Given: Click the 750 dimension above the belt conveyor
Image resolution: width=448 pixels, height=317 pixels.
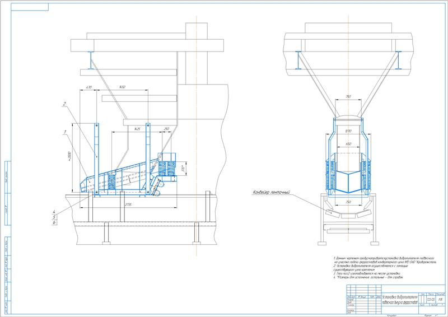Looking at the screenshot, I should (x=348, y=202).
